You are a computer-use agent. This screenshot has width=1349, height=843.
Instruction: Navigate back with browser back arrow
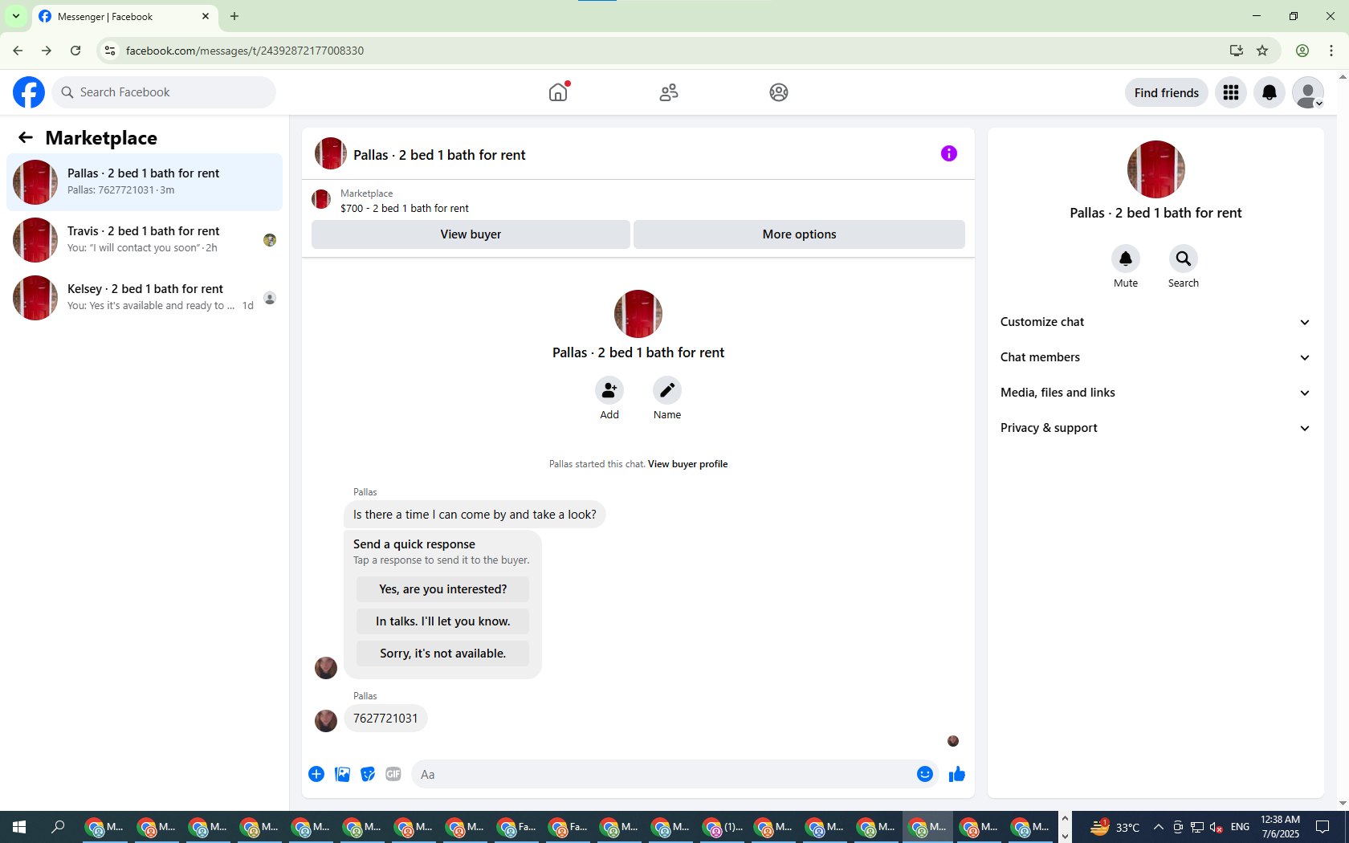(x=18, y=51)
